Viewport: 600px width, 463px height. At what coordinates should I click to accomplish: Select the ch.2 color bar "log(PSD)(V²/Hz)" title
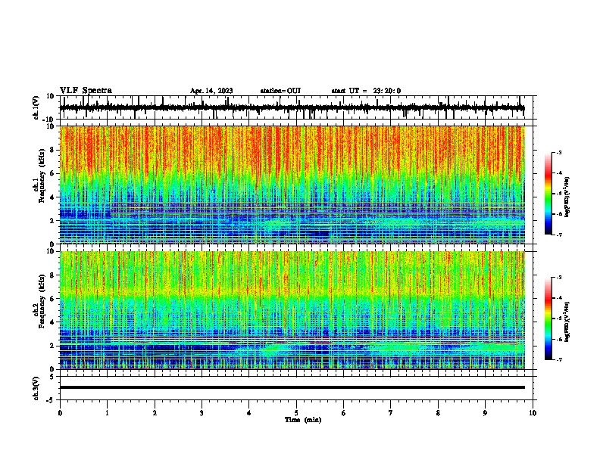pos(567,322)
